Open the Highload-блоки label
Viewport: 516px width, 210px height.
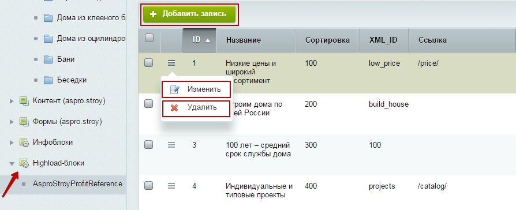click(58, 163)
